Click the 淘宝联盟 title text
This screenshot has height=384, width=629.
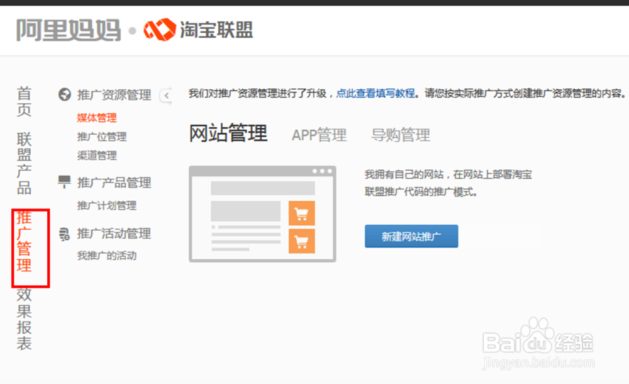pos(216,30)
